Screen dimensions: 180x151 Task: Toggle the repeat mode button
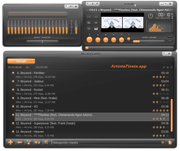pyautogui.click(x=89, y=29)
